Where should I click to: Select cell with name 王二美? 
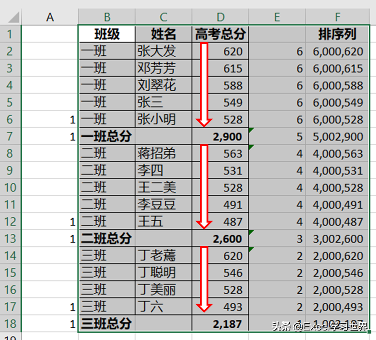click(163, 187)
